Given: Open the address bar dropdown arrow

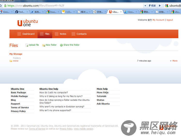Looking at the screenshot, I should pyautogui.click(x=145, y=5).
